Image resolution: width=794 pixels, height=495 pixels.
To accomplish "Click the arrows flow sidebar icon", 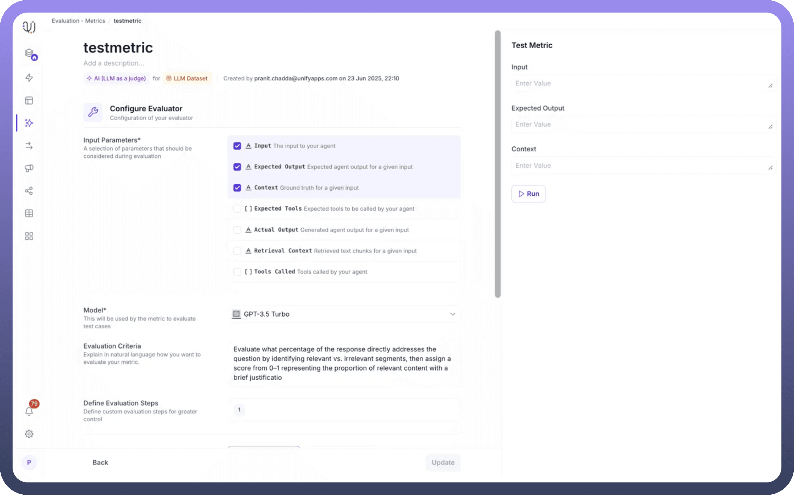I will tap(29, 146).
